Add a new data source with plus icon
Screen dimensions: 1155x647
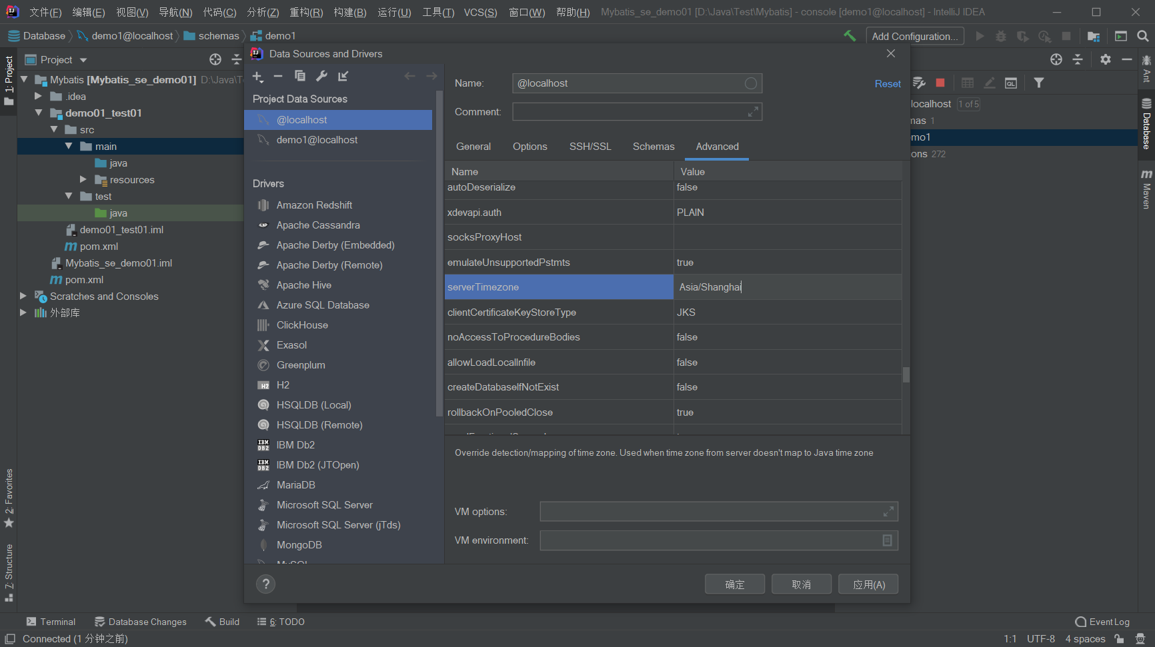pyautogui.click(x=258, y=77)
